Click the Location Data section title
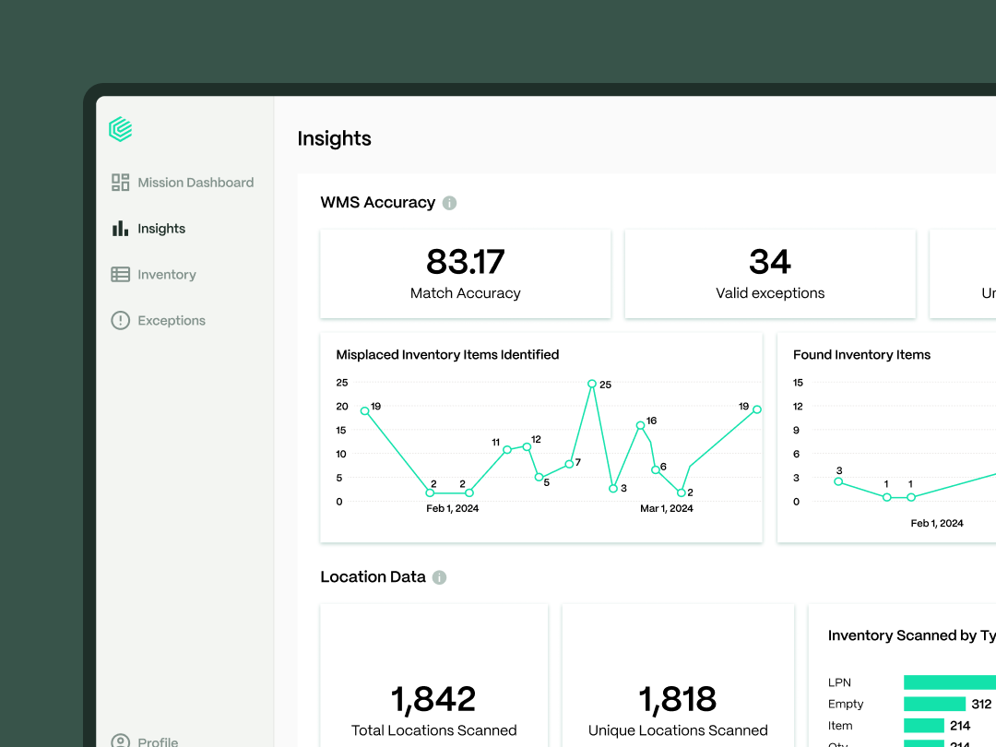Screen dimensions: 996x747 [x=373, y=576]
